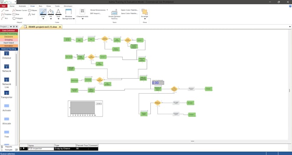The width and height of the screenshot is (292, 155).
Task: Select the Polyline drawing tool
Action: pos(6,14)
